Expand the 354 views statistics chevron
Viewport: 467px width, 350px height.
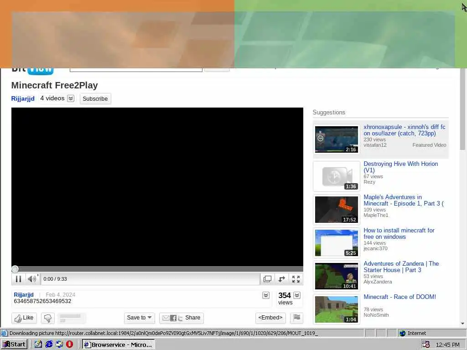point(297,295)
